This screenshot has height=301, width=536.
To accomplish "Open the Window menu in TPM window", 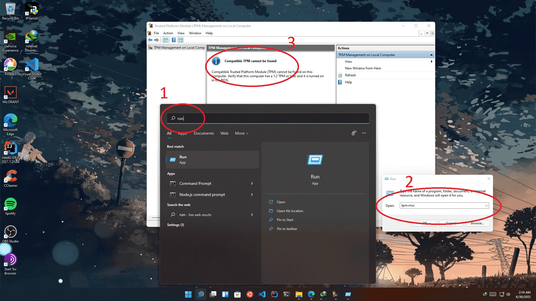I will (x=195, y=33).
